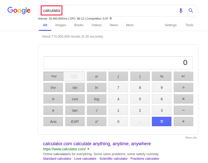Image resolution: width=208 pixels, height=163 pixels.
Task: Insert the pi constant
Action: point(53,99)
